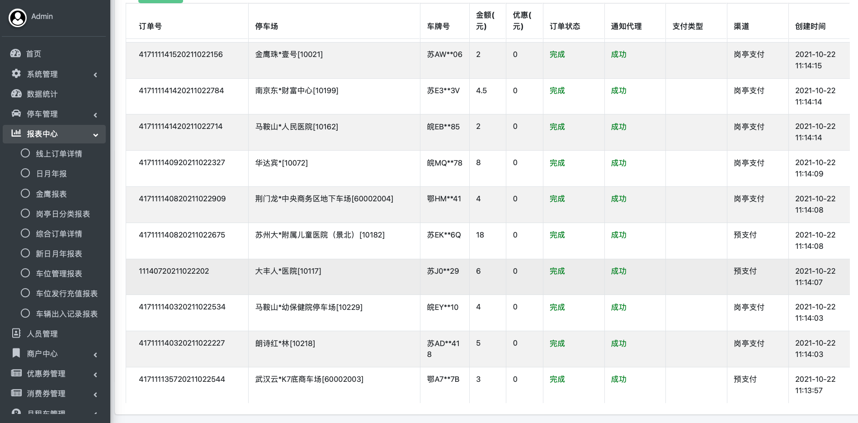Click the 系统管理 gear icon
Screen dimensions: 858x423
point(16,74)
